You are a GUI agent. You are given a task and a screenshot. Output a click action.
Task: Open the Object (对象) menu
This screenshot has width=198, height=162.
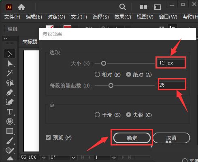[x=56, y=17]
